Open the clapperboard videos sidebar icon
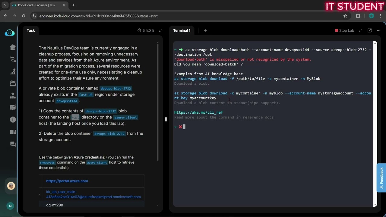Screen dimensions: 386x217 [13, 83]
